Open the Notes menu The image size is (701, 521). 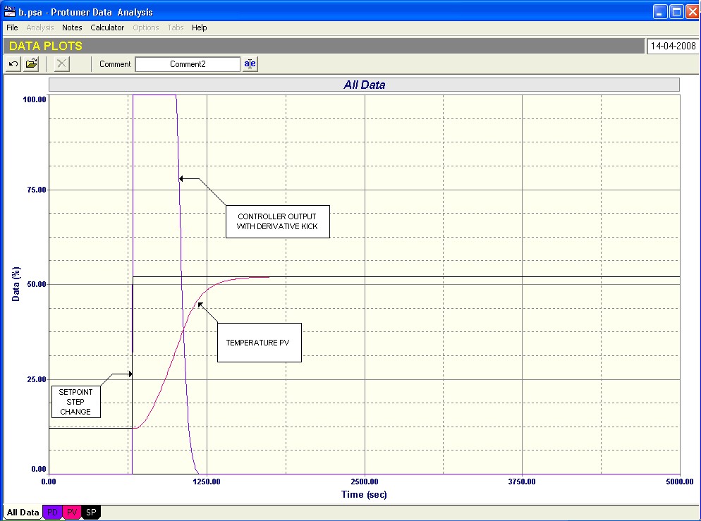(72, 27)
